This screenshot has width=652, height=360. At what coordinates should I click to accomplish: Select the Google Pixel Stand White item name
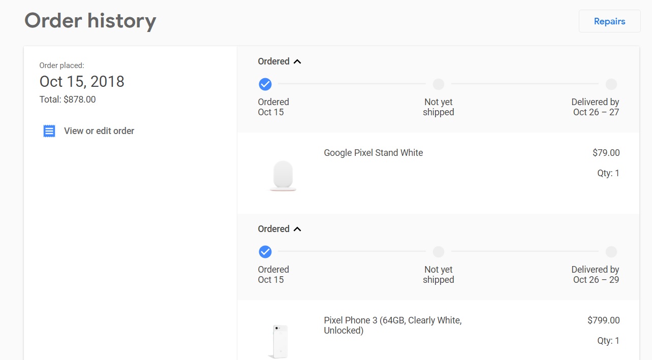pos(373,153)
